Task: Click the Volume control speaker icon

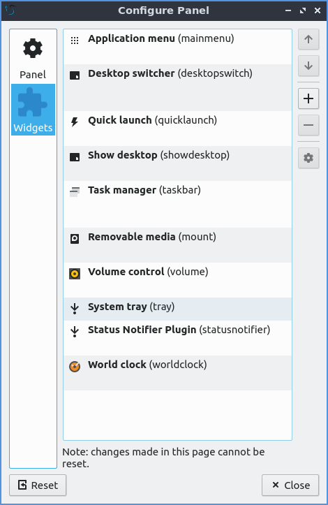Action: point(75,274)
